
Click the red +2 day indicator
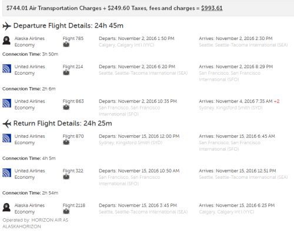276,101
